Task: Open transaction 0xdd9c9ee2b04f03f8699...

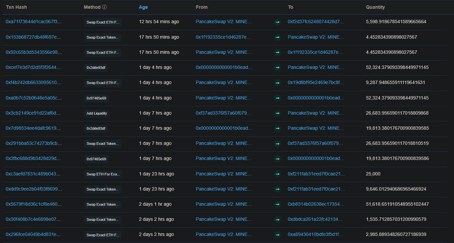Action: (x=34, y=189)
